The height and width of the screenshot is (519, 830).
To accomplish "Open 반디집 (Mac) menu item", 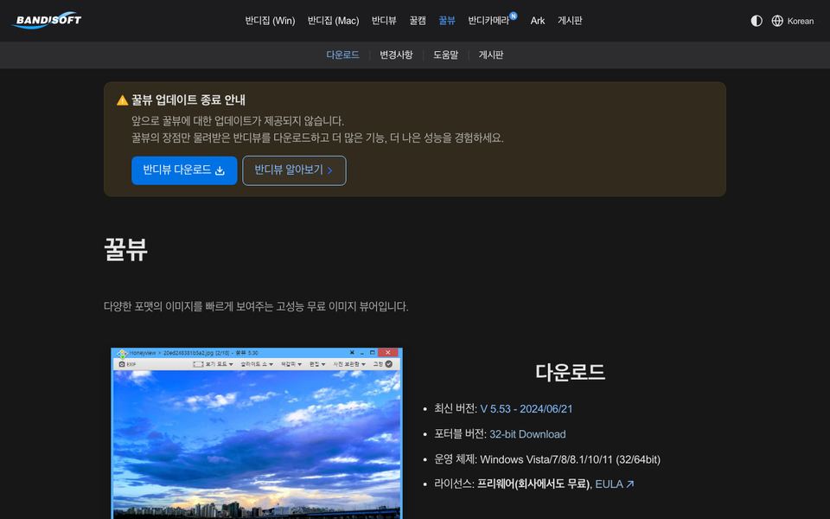I will 333,21.
